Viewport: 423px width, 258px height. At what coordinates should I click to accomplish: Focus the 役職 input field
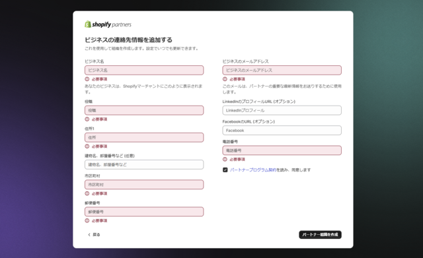coord(144,110)
